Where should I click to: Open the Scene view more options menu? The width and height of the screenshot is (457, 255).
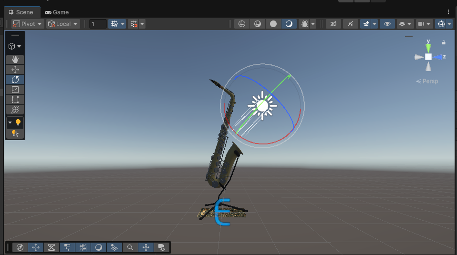[448, 12]
